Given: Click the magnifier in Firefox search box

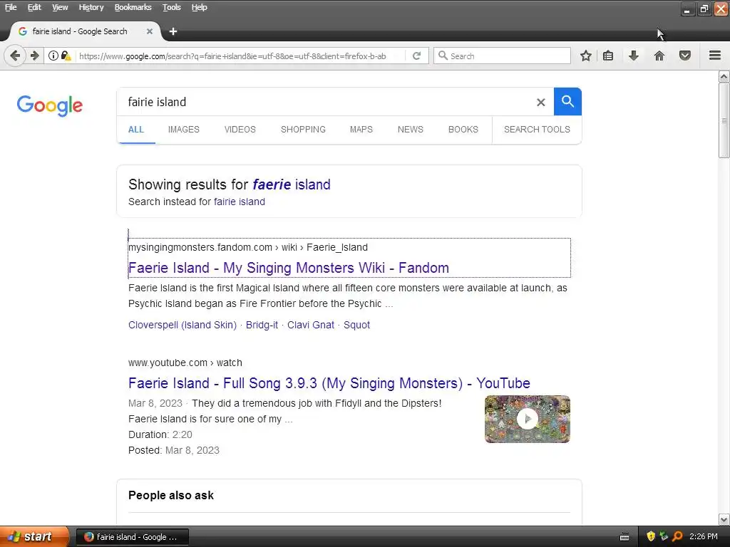Looking at the screenshot, I should tap(443, 56).
